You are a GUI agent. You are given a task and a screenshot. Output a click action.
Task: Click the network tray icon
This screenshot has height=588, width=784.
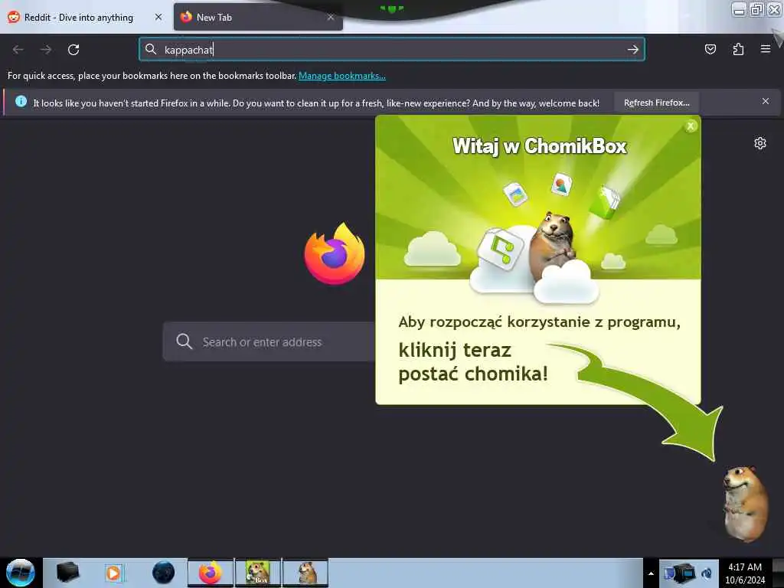tap(680, 573)
